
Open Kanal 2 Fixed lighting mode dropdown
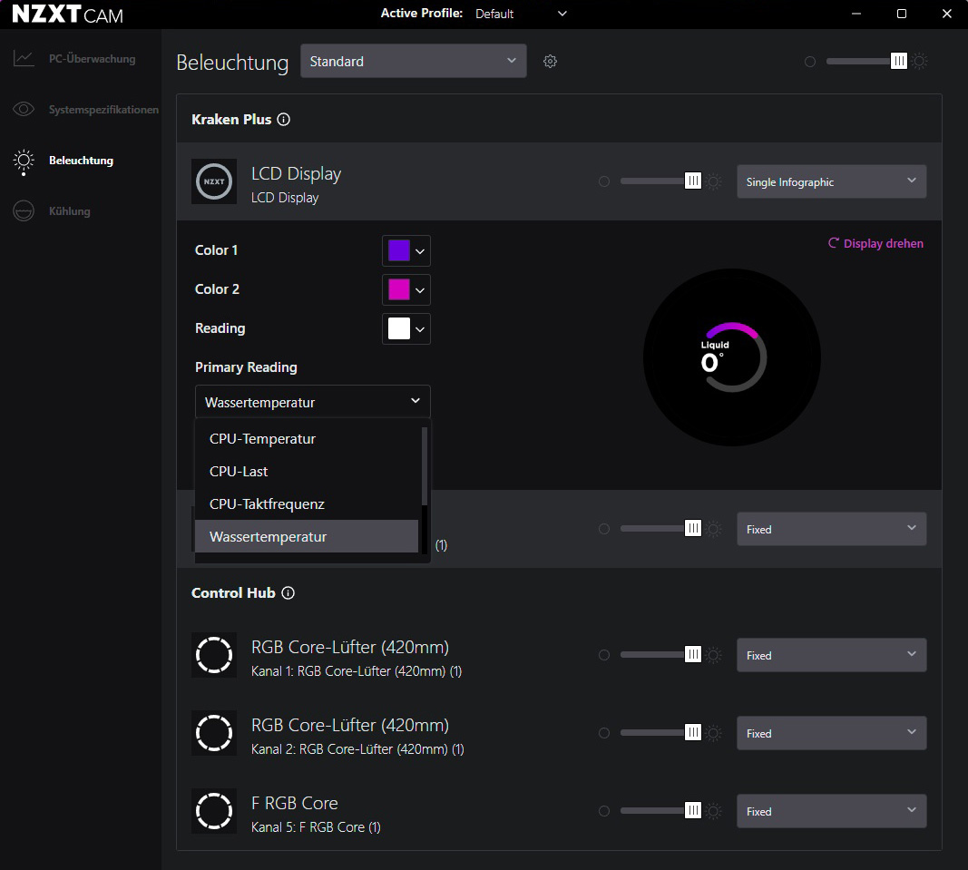pos(832,733)
